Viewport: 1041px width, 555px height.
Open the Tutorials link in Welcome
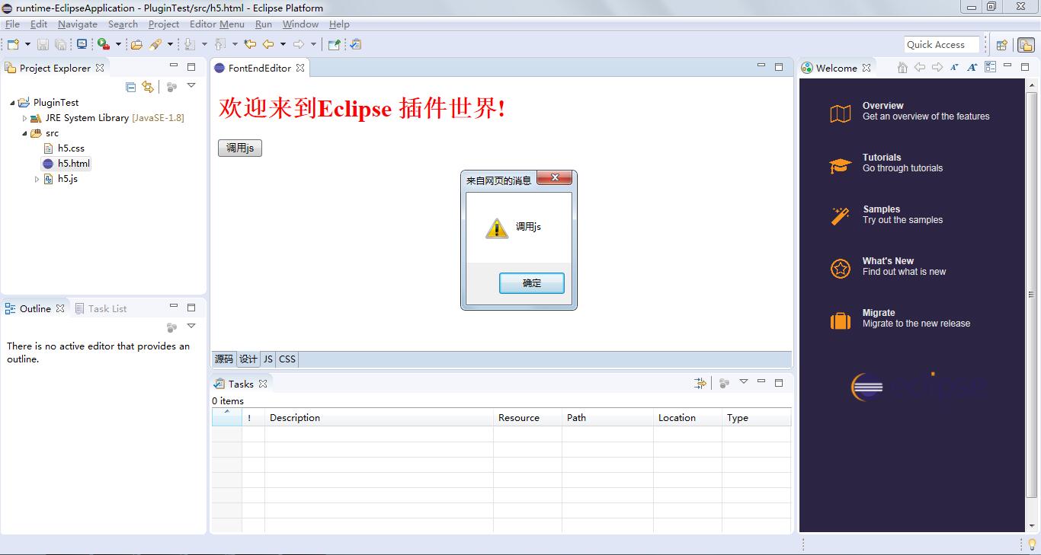tap(886, 163)
